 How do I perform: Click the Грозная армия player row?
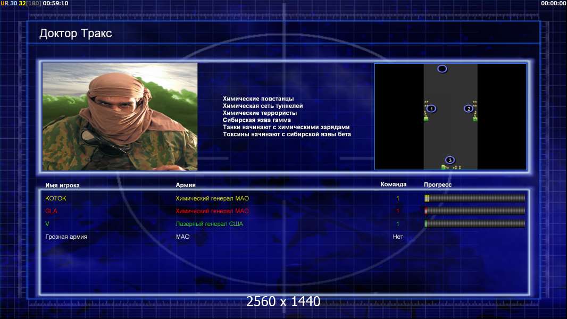(285, 237)
